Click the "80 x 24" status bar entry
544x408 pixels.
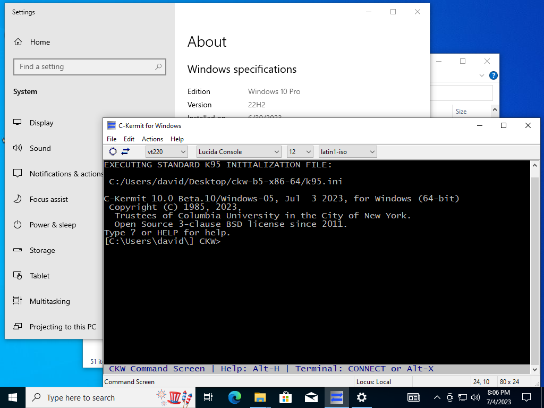509,381
